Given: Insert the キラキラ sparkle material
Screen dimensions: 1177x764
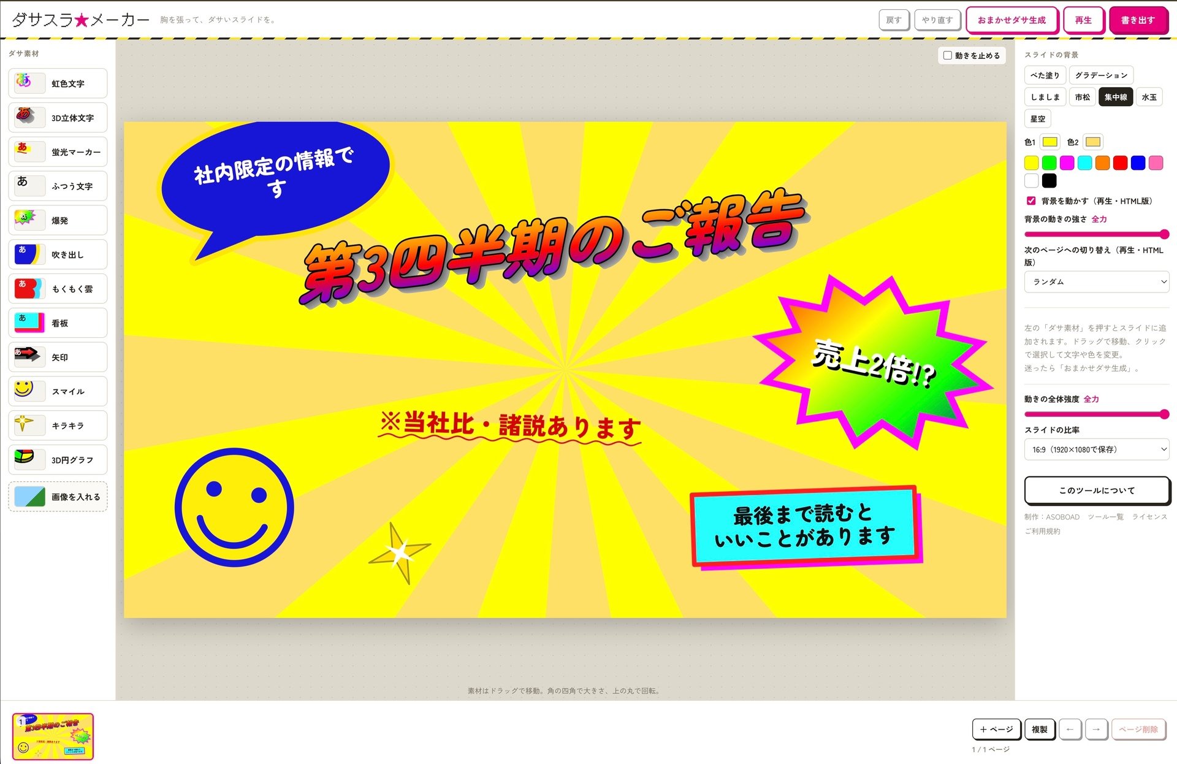Looking at the screenshot, I should coord(58,426).
